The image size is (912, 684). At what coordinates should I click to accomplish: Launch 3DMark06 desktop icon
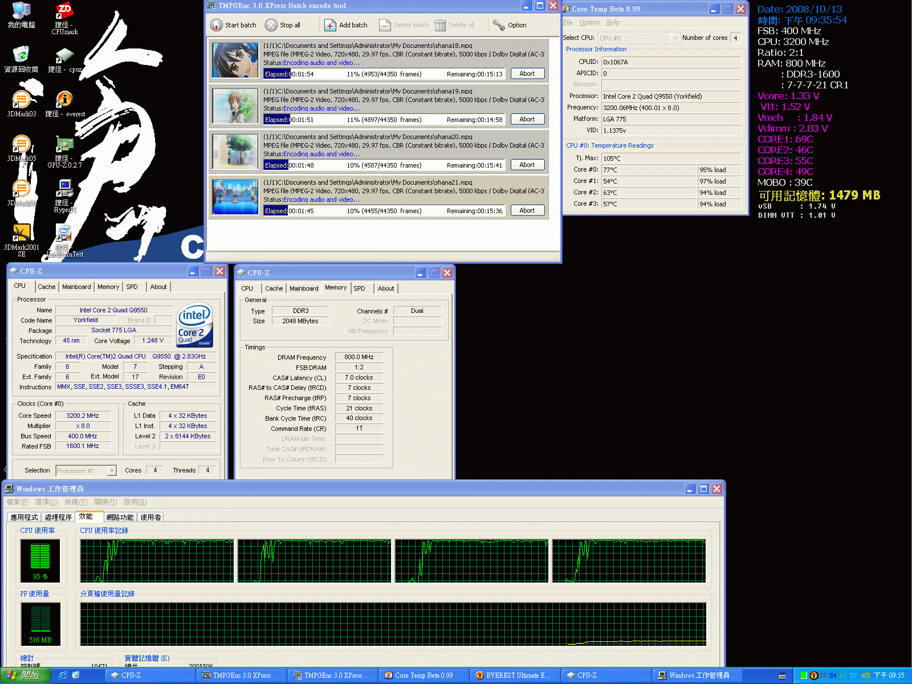(22, 193)
